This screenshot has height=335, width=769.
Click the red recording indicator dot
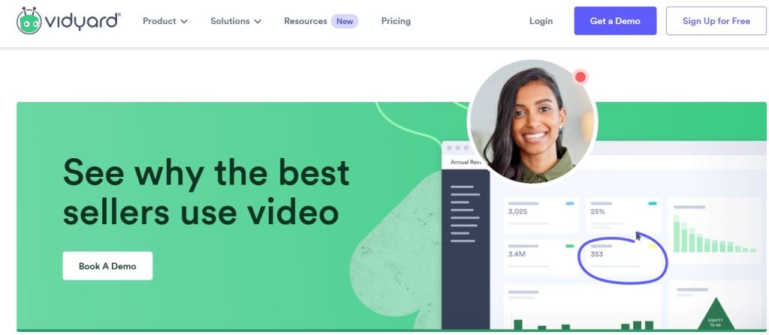click(x=581, y=77)
